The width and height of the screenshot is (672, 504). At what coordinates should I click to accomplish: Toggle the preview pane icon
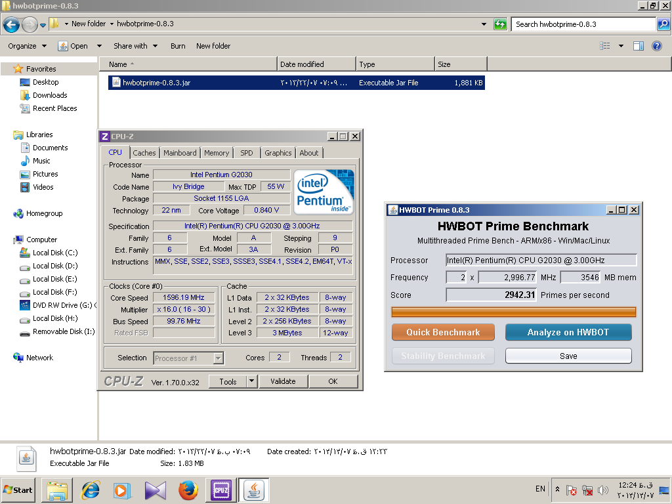638,46
